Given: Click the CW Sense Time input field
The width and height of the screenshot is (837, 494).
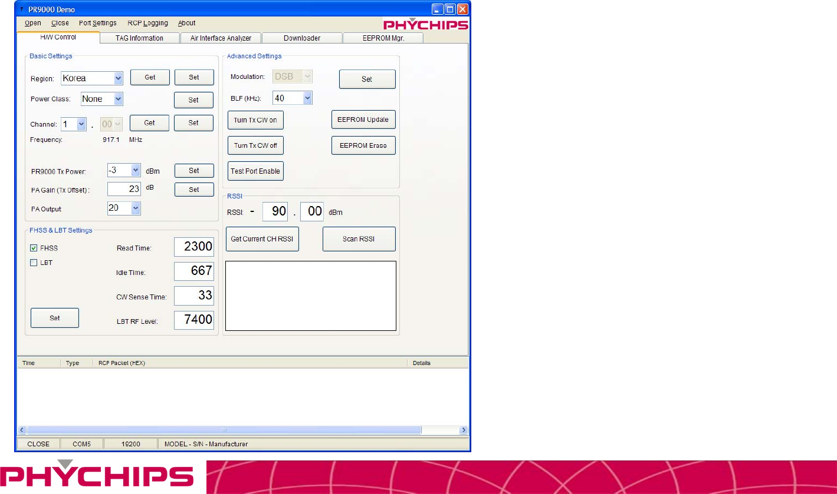Looking at the screenshot, I should coord(194,296).
